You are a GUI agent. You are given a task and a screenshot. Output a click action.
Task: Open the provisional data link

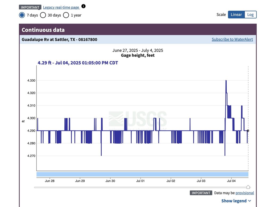pyautogui.click(x=244, y=193)
